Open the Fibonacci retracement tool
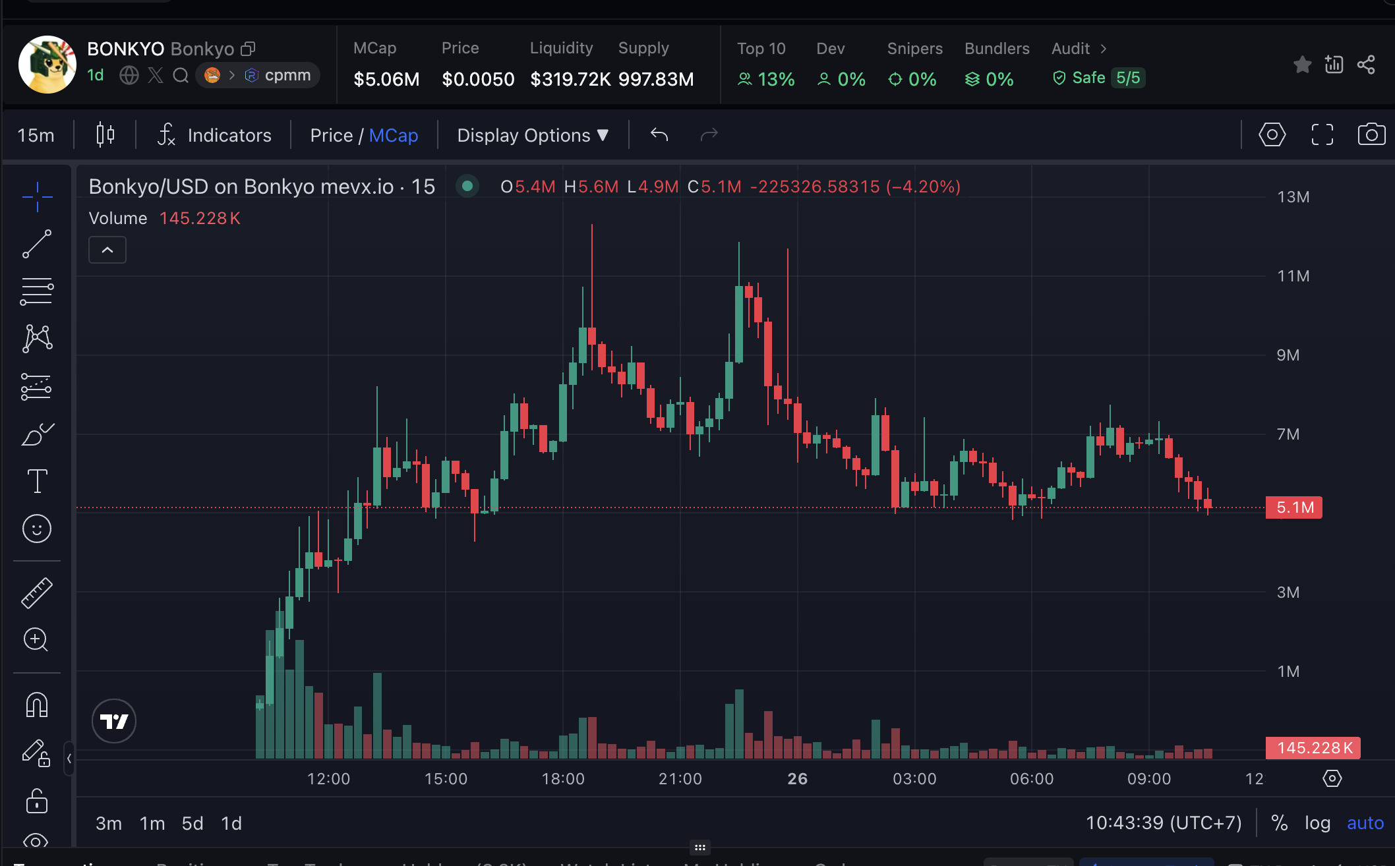Screen dimensions: 1395x866 [x=37, y=291]
